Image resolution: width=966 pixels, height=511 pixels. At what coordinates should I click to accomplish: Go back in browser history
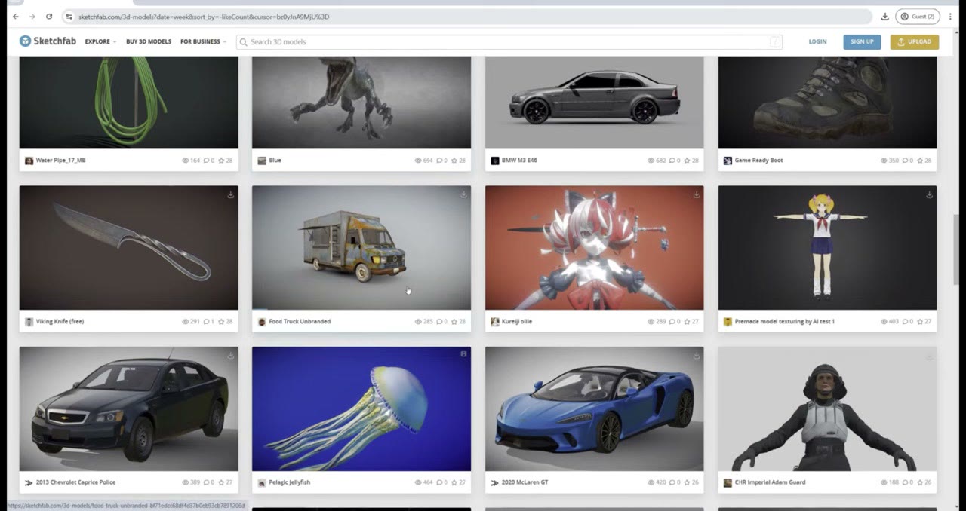(x=15, y=16)
